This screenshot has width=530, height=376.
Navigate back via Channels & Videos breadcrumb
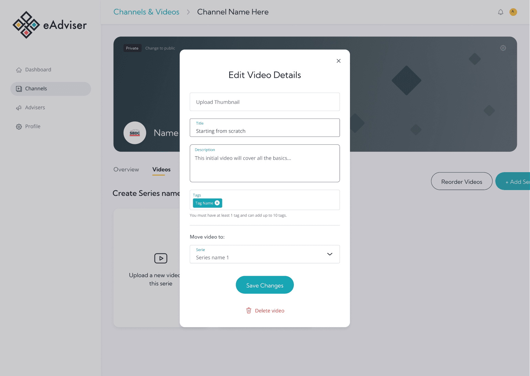(x=146, y=12)
